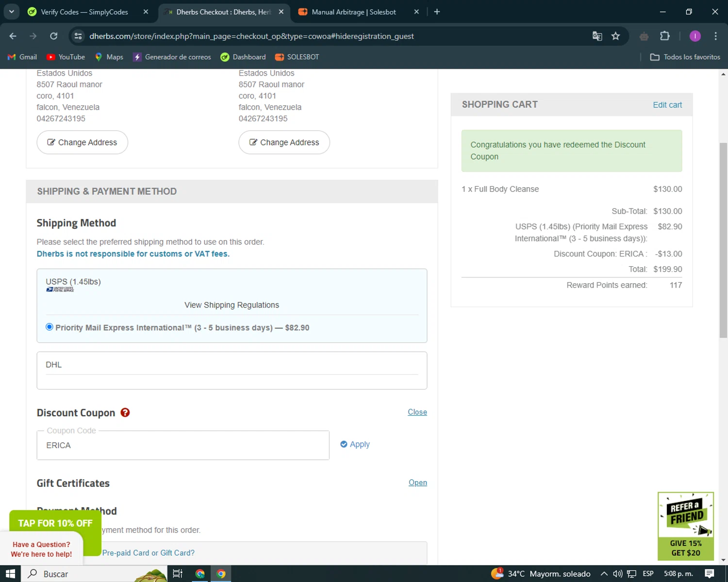This screenshot has width=728, height=582.
Task: Open the weather widget showing 34°C
Action: (x=541, y=574)
